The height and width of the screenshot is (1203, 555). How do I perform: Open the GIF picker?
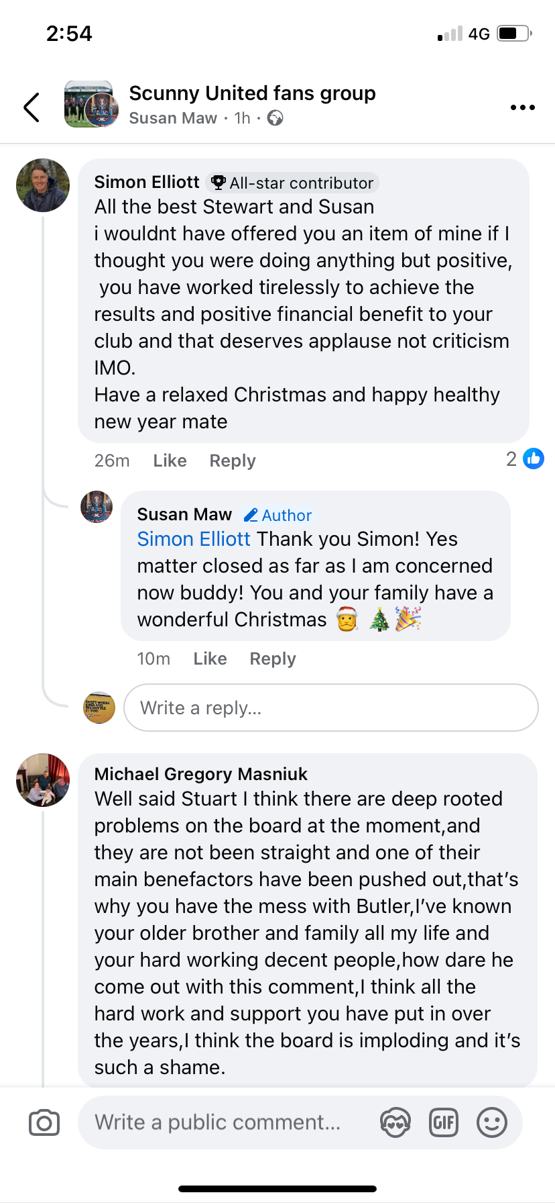point(443,1122)
